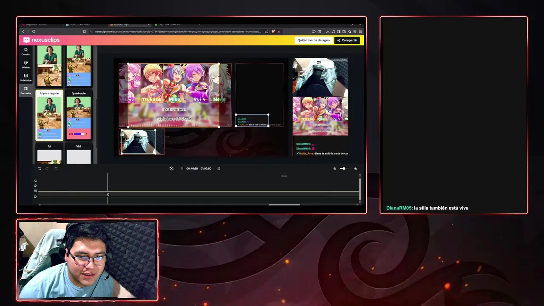The width and height of the screenshot is (544, 306).
Task: Open the browser hamburger menu
Action: click(360, 31)
